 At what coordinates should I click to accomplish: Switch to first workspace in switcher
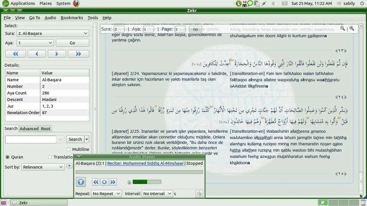pyautogui.click(x=323, y=203)
